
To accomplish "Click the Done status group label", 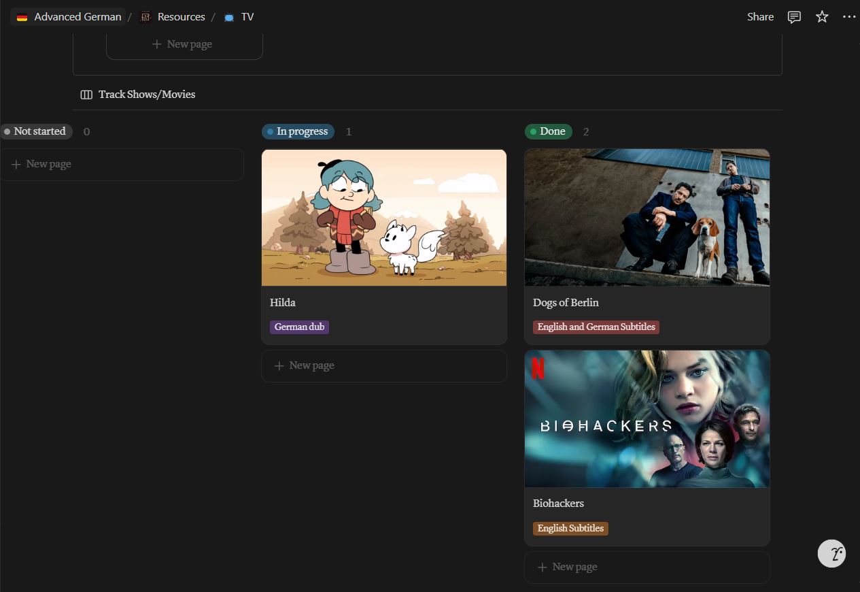I will pyautogui.click(x=549, y=131).
